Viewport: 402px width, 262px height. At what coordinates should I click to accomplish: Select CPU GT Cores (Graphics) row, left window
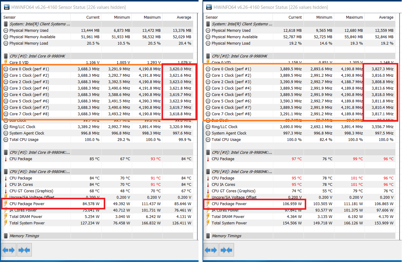point(97,191)
